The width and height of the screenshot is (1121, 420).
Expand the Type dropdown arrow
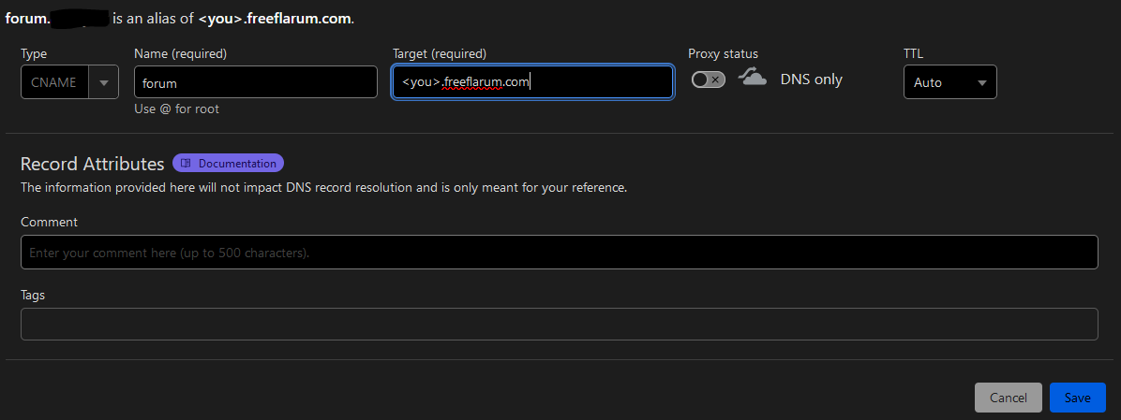[103, 82]
